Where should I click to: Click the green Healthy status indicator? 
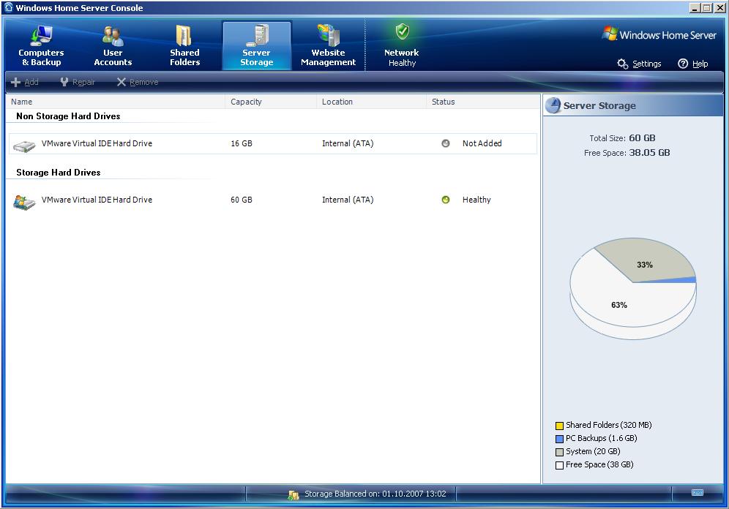pos(446,200)
